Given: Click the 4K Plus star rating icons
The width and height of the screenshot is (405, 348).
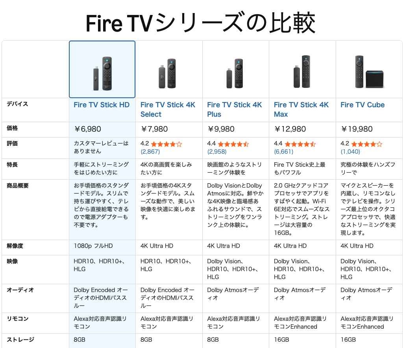Looking at the screenshot, I should 233,144.
